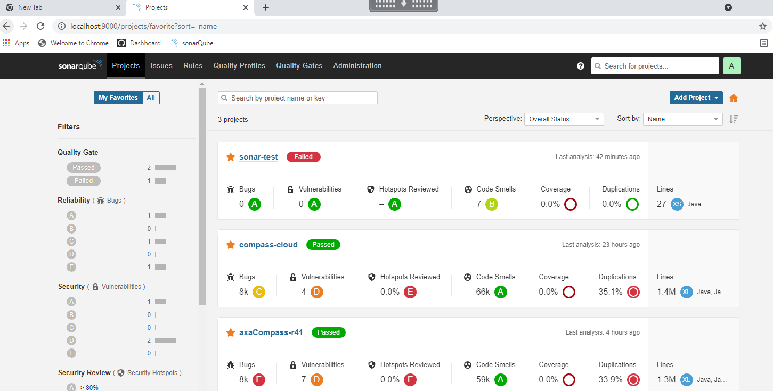Click axaCompass-r41 Bugs rating E badge
773x391 pixels.
[x=259, y=379]
